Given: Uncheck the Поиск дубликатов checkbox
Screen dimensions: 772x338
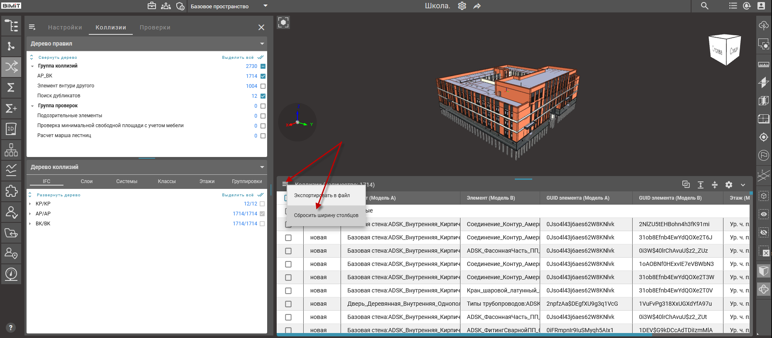Looking at the screenshot, I should (x=263, y=96).
